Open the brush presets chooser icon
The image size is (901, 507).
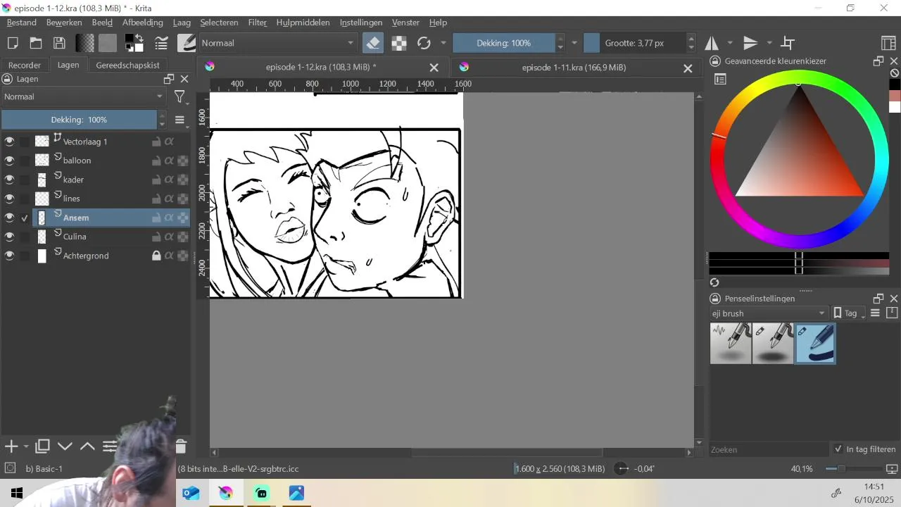[x=187, y=43]
